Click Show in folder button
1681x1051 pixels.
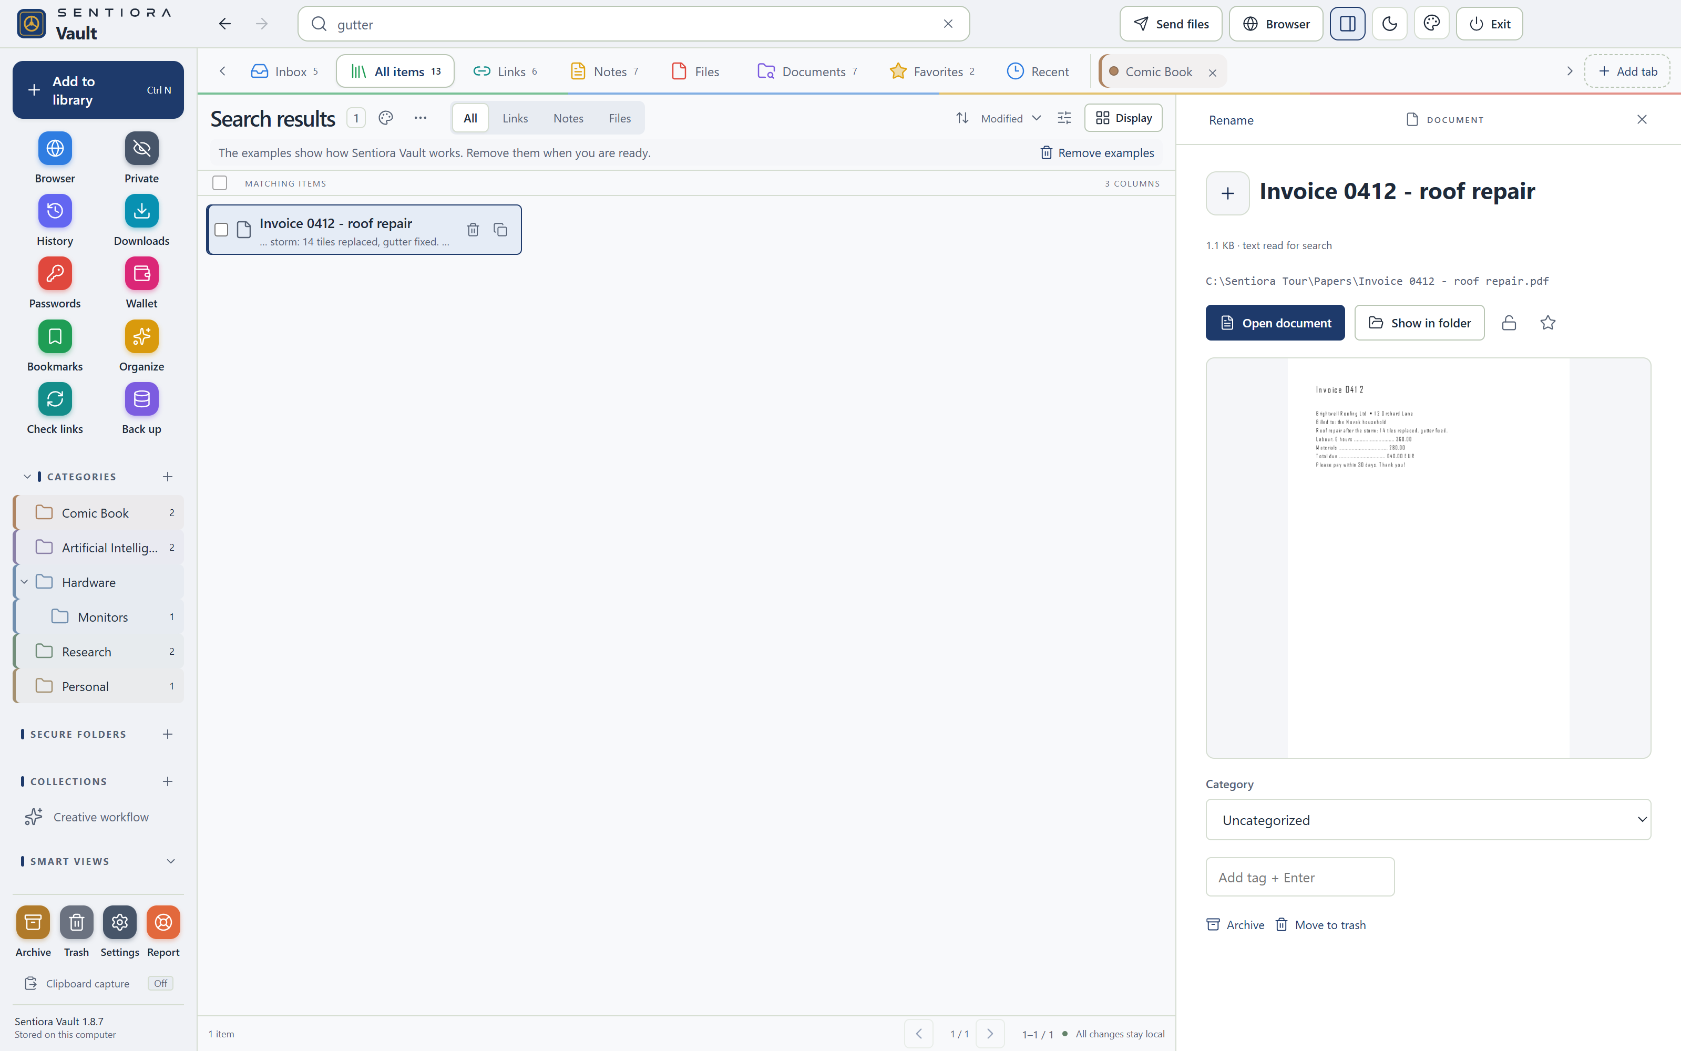point(1419,323)
